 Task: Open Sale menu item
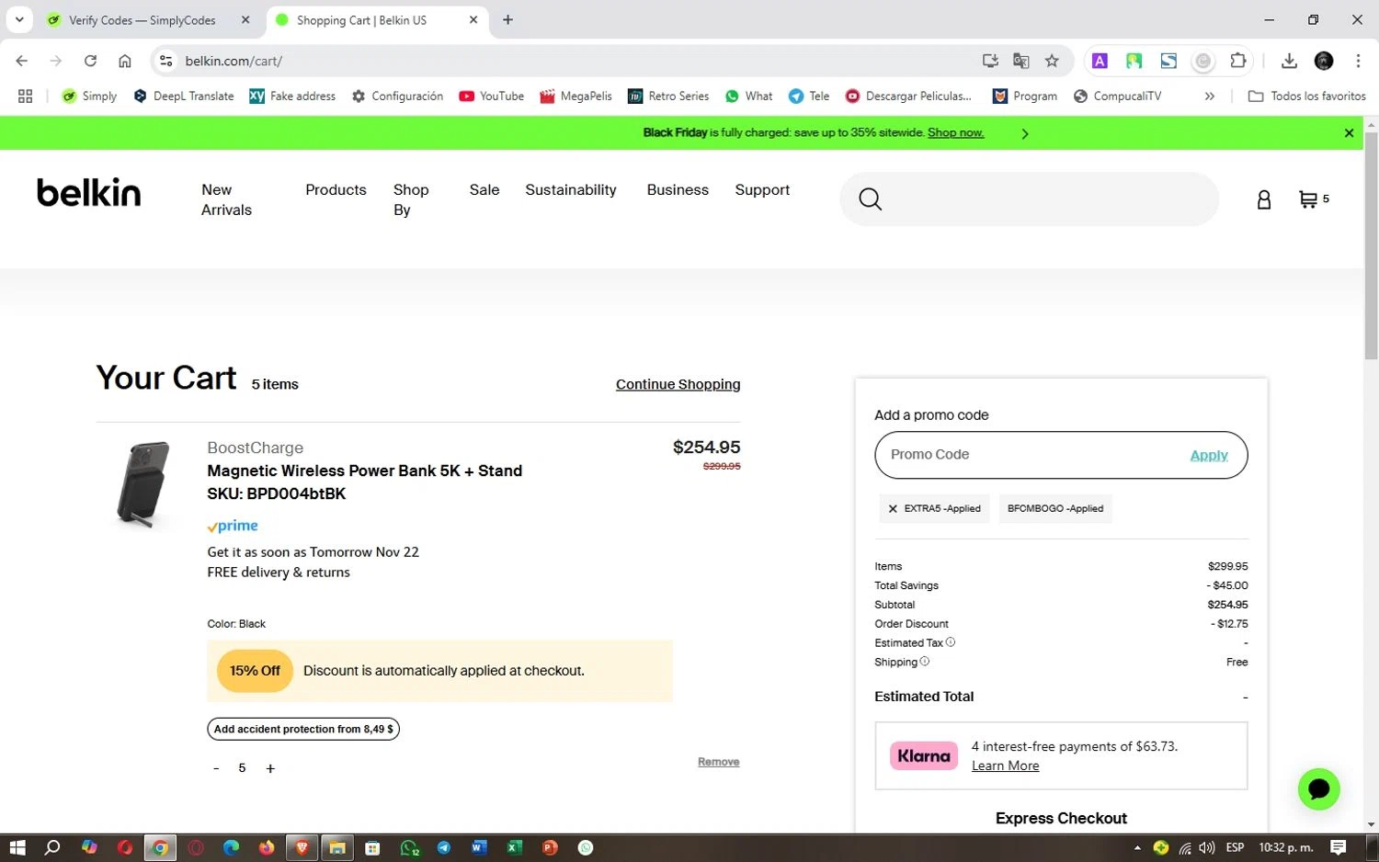484,189
